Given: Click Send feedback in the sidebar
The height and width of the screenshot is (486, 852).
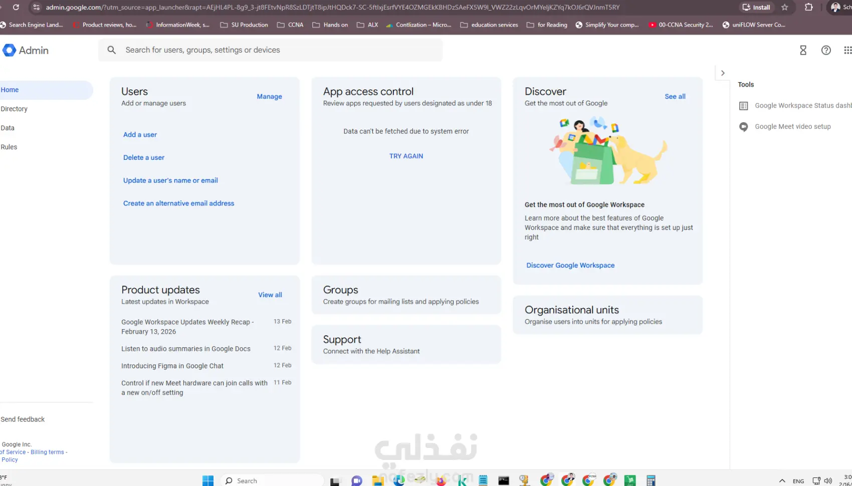Looking at the screenshot, I should [x=23, y=419].
